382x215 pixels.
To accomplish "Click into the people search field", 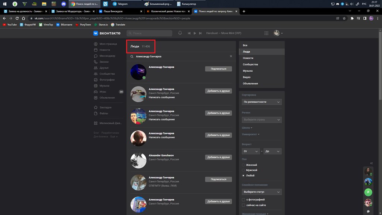I will point(179,56).
